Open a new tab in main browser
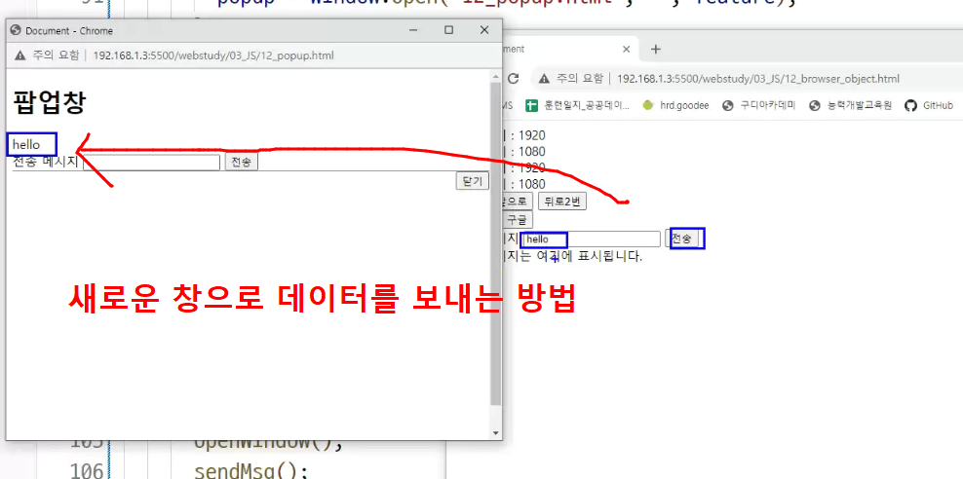 (x=655, y=49)
